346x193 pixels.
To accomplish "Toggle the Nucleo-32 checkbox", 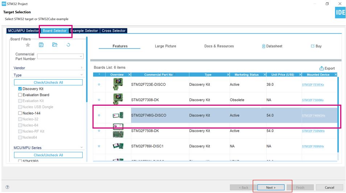I will tap(20, 119).
